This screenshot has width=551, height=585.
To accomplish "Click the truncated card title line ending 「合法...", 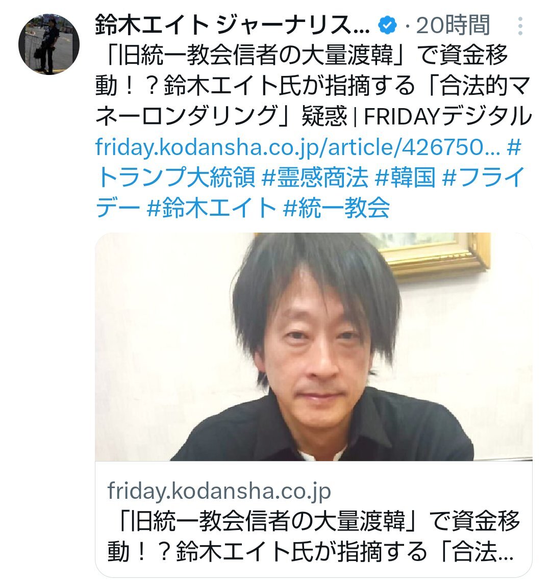I will tap(311, 552).
